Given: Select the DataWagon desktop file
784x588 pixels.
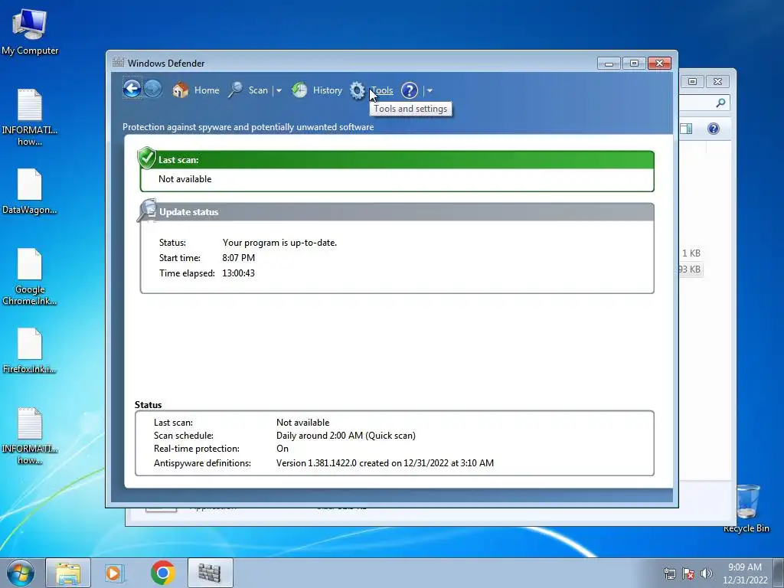Looking at the screenshot, I should click(30, 191).
